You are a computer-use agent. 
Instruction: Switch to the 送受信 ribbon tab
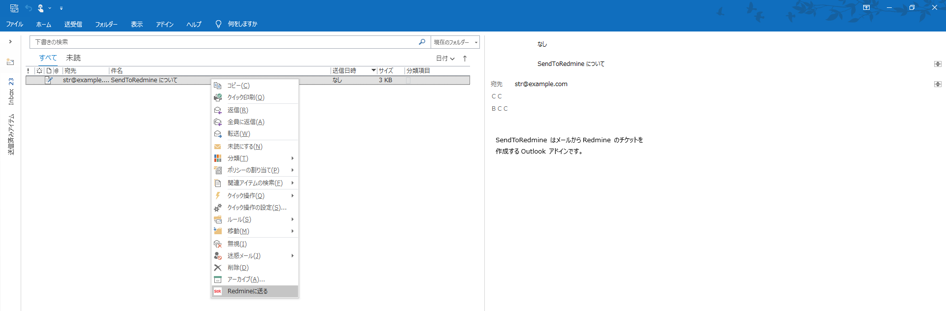click(73, 24)
